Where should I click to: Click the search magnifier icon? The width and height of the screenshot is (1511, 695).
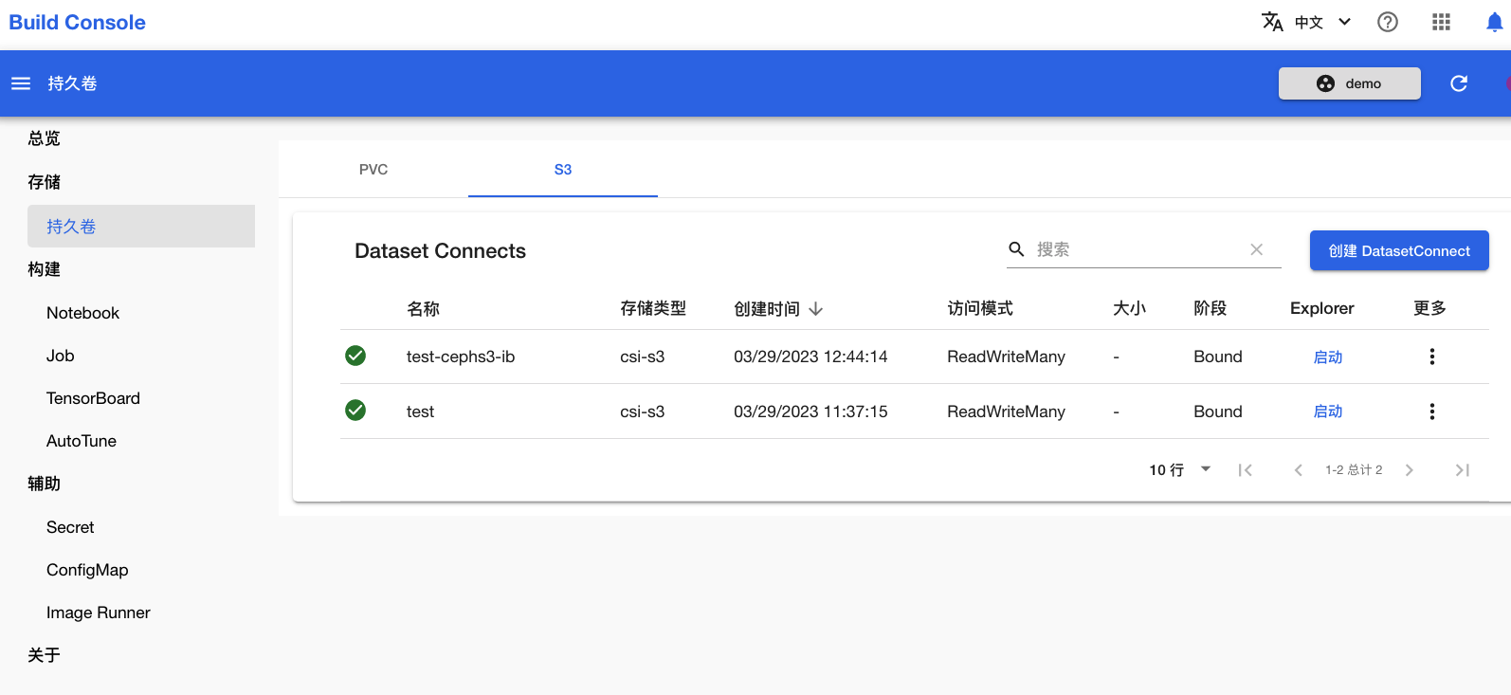[x=1016, y=249]
